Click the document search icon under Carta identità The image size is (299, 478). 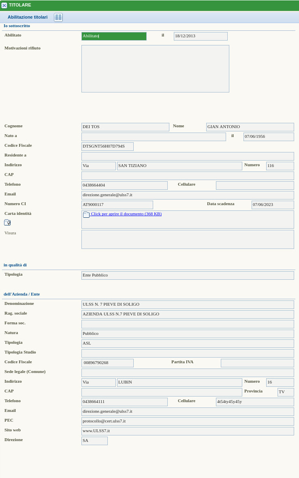[7, 222]
